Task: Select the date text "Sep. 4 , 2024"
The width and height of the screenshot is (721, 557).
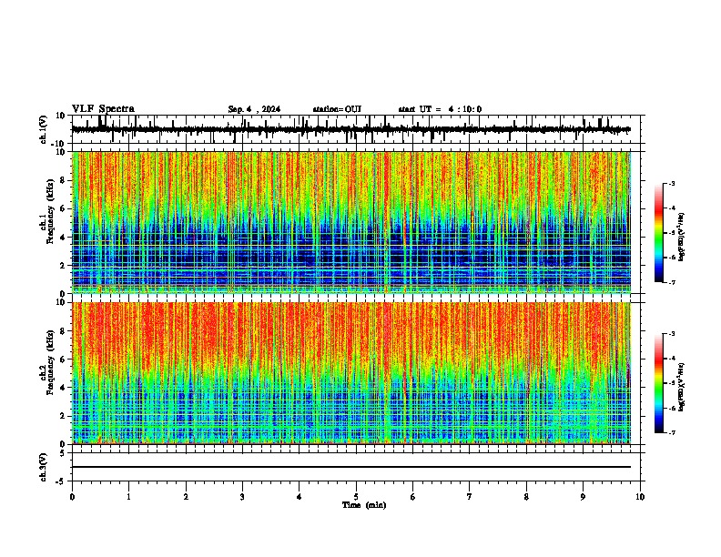Action: pos(254,109)
